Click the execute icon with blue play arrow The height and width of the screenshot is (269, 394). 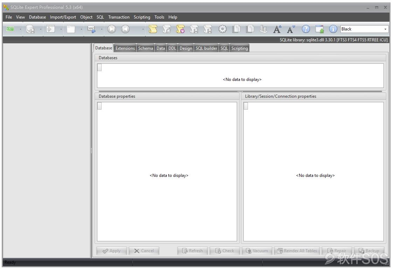91,29
